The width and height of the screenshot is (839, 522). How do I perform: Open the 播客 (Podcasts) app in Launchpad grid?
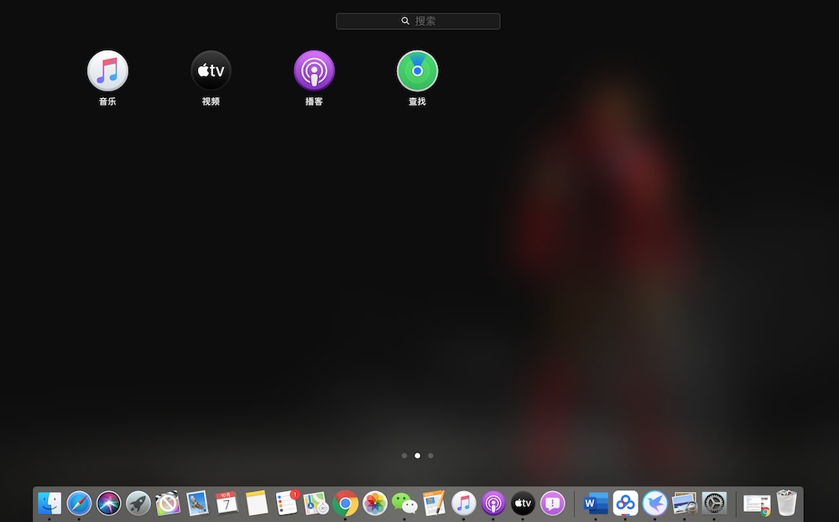pyautogui.click(x=314, y=71)
